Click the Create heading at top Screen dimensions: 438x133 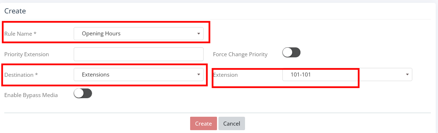15,11
